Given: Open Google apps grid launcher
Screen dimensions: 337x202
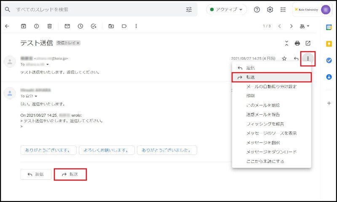Looking at the screenshot, I should (x=283, y=10).
